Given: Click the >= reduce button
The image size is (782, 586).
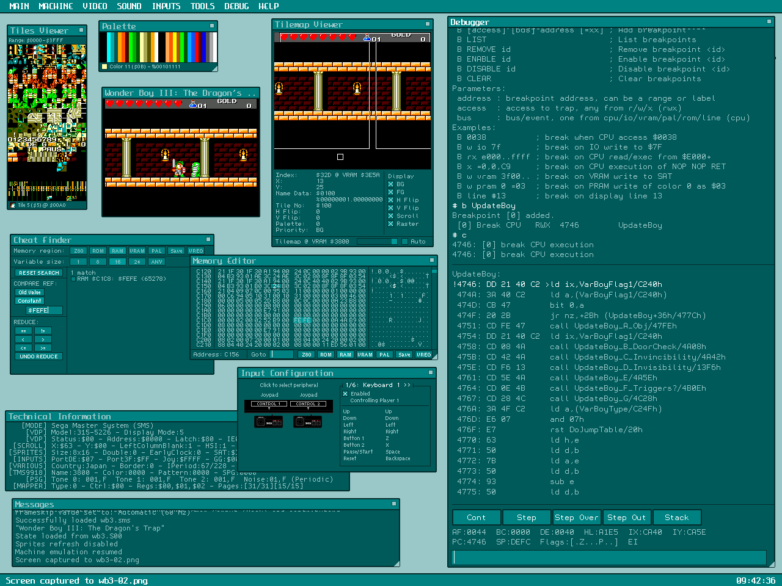Looking at the screenshot, I should pos(43,348).
